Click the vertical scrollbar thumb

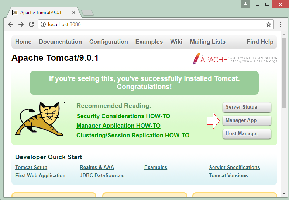284,73
